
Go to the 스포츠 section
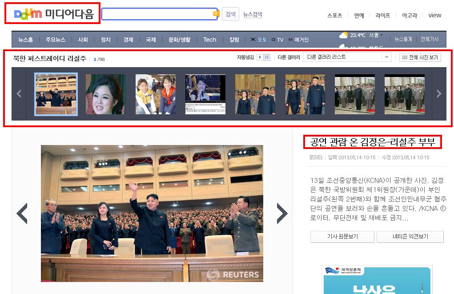[x=335, y=16]
